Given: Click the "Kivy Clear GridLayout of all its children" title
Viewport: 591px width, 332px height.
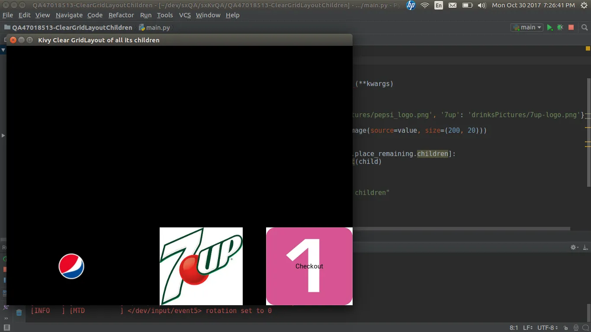Looking at the screenshot, I should pyautogui.click(x=99, y=40).
